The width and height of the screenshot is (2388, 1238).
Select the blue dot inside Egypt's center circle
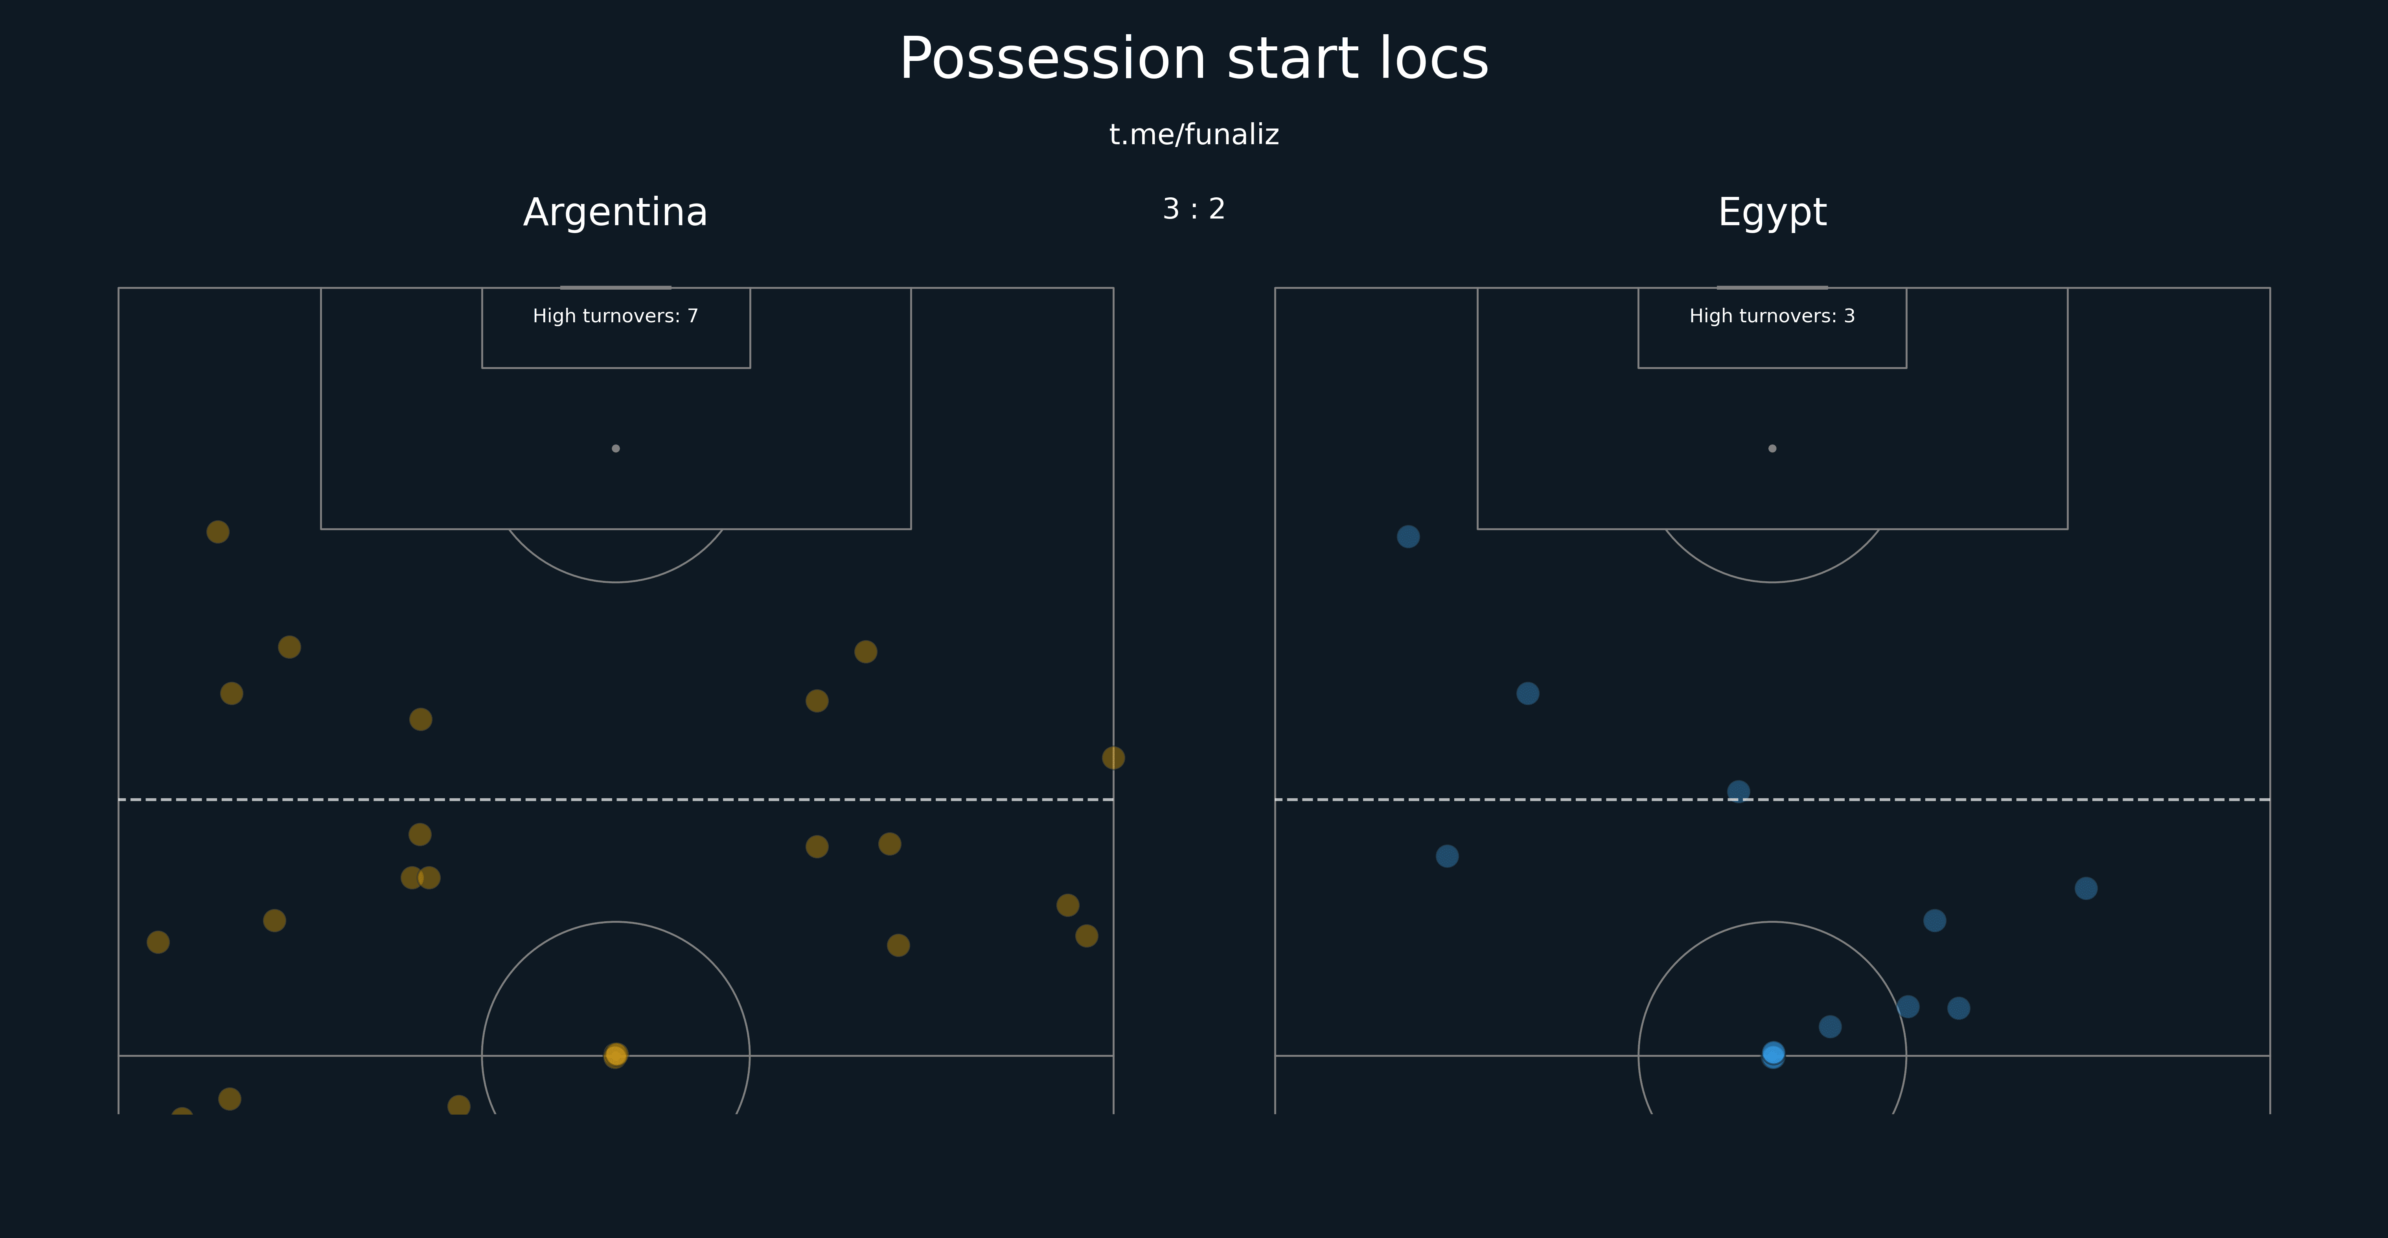(x=1830, y=1027)
